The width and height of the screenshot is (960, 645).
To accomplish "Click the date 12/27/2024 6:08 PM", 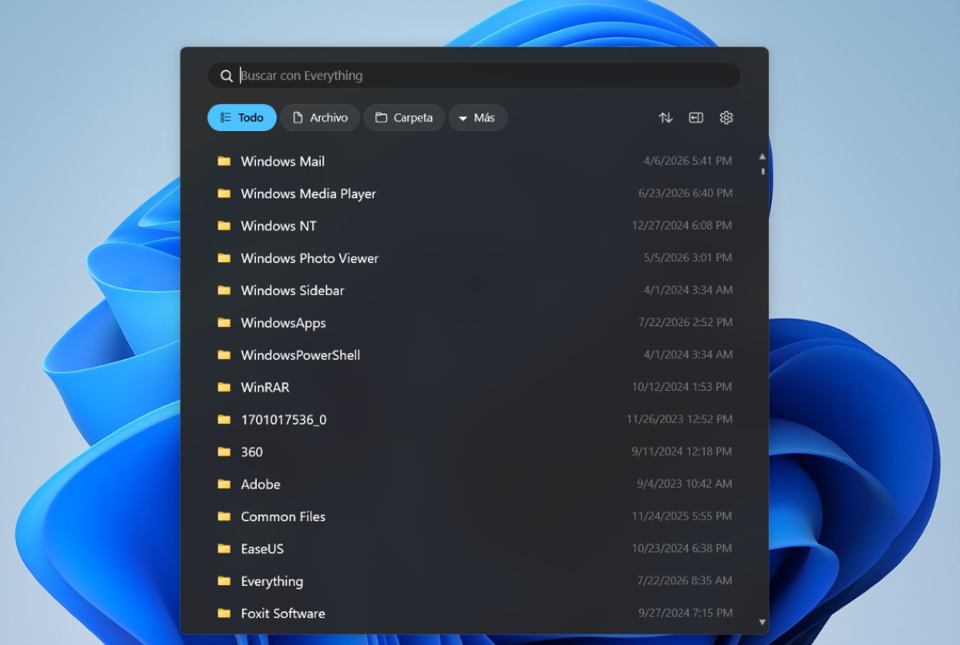I will (682, 226).
